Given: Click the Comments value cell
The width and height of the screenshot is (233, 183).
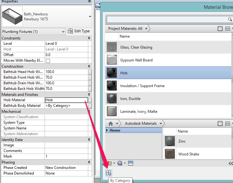Looking at the screenshot, I should tap(67, 151).
